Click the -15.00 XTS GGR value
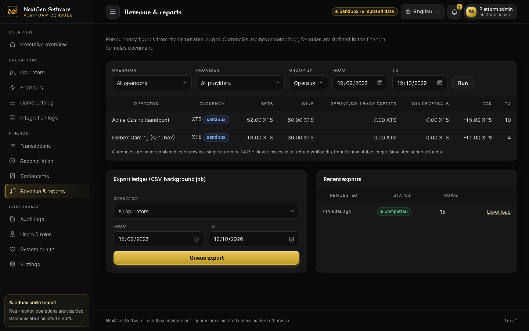Screen dimensions: 529x331 pos(478,120)
